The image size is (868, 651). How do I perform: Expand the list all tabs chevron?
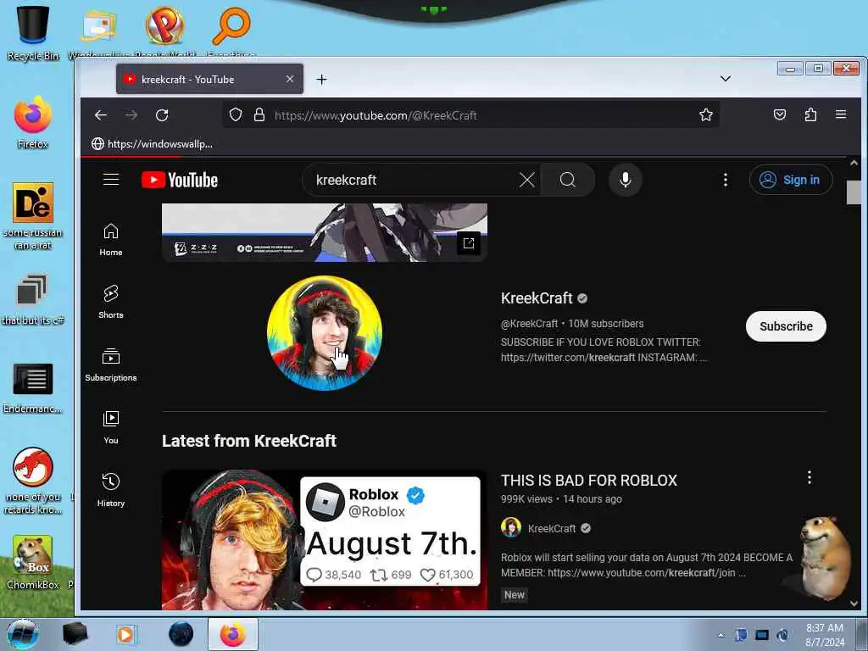(726, 79)
